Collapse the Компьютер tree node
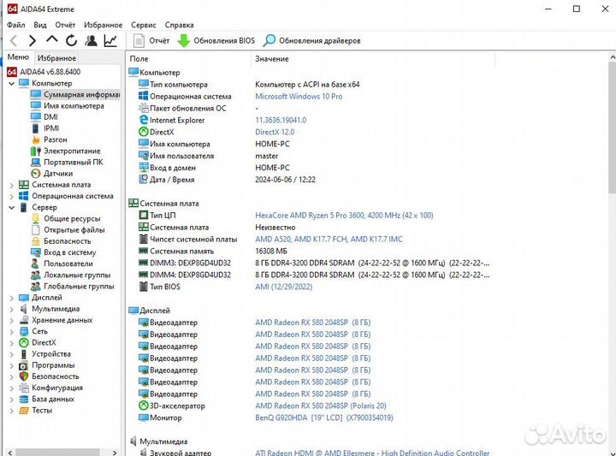The image size is (616, 456). (11, 83)
